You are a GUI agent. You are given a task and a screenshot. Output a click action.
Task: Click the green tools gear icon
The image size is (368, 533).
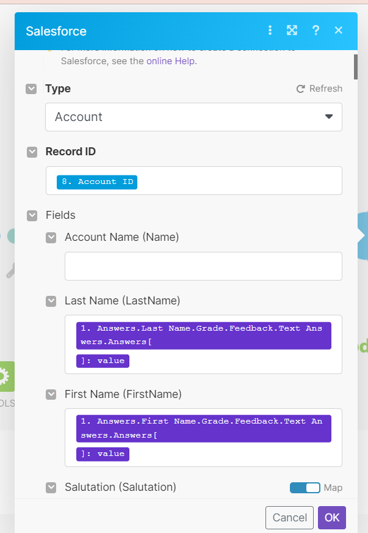tap(5, 376)
